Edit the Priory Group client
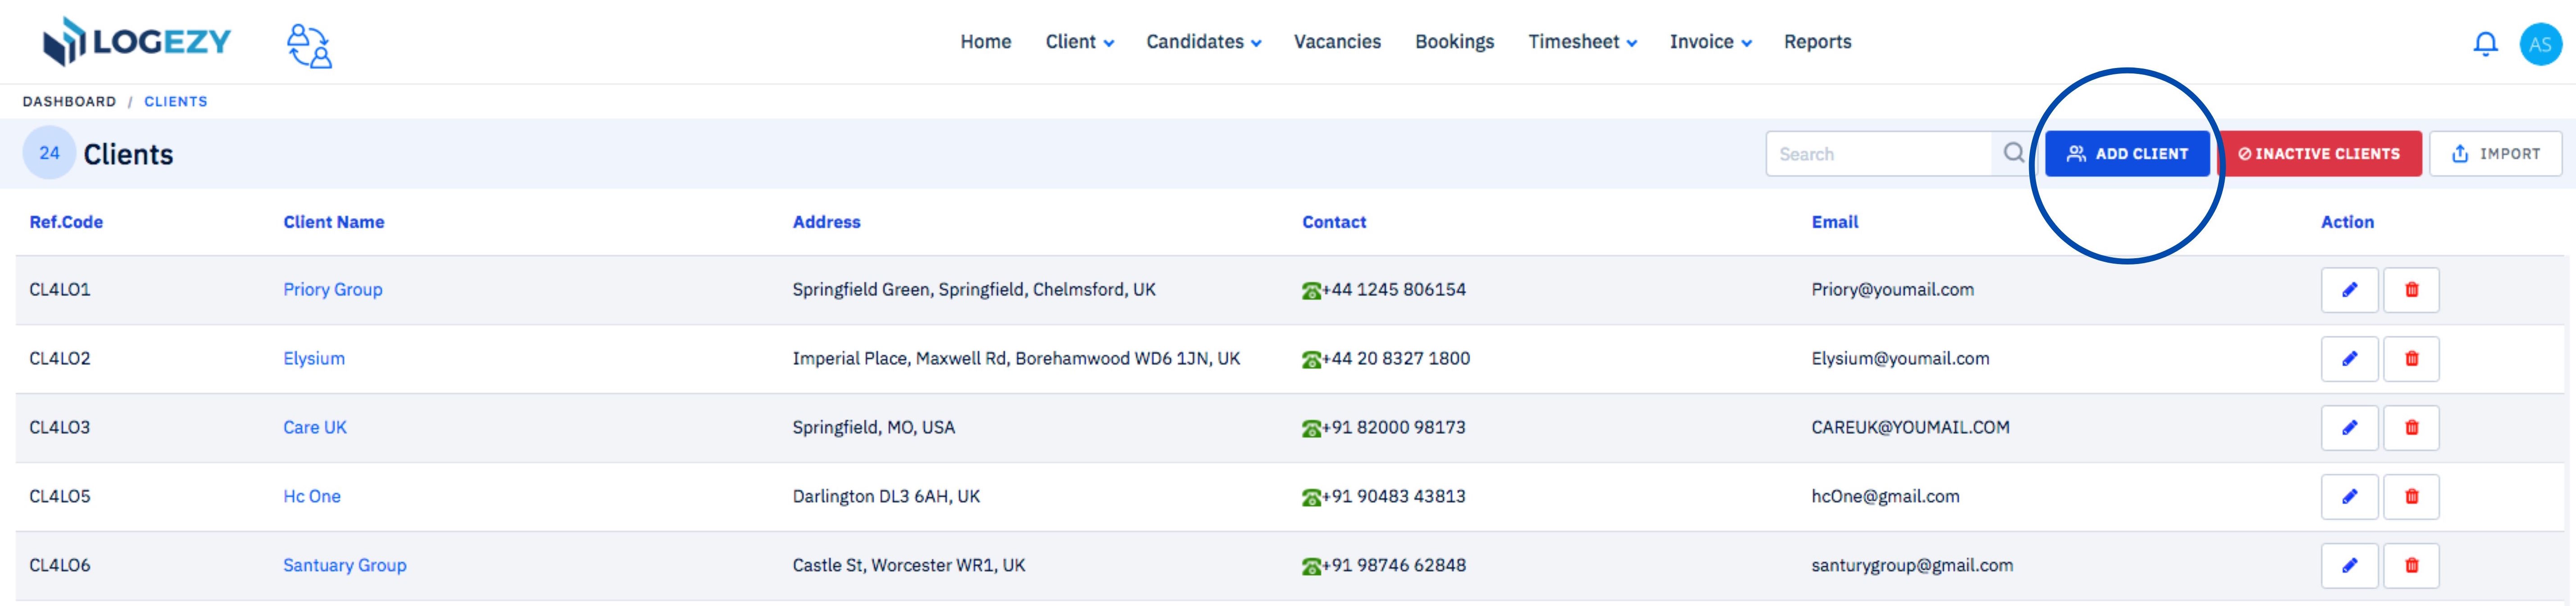2576x606 pixels. [2349, 290]
